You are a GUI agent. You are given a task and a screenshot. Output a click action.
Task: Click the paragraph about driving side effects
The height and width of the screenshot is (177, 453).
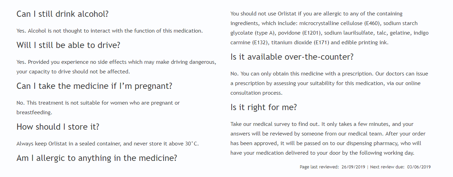tap(117, 67)
